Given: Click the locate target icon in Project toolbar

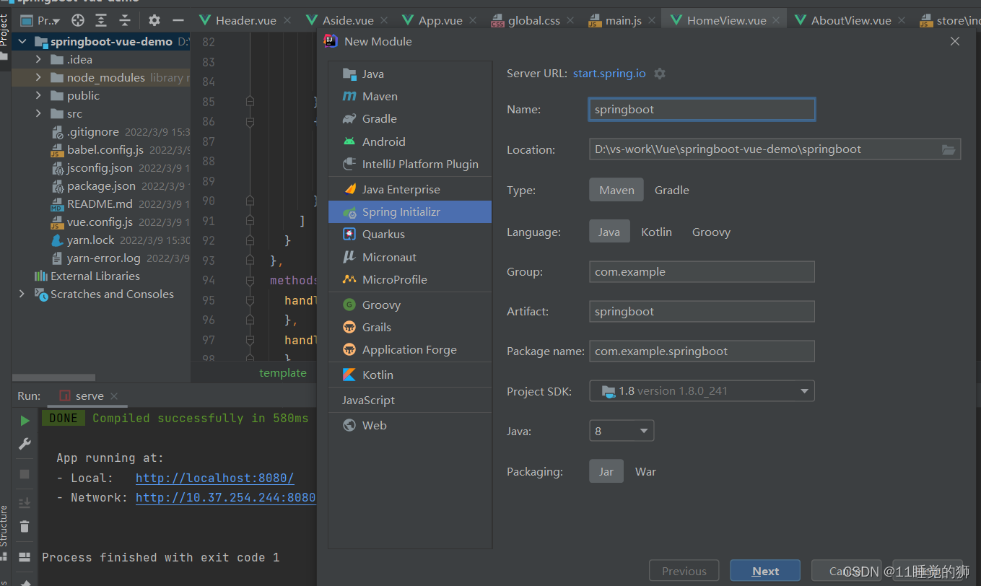Looking at the screenshot, I should point(77,20).
